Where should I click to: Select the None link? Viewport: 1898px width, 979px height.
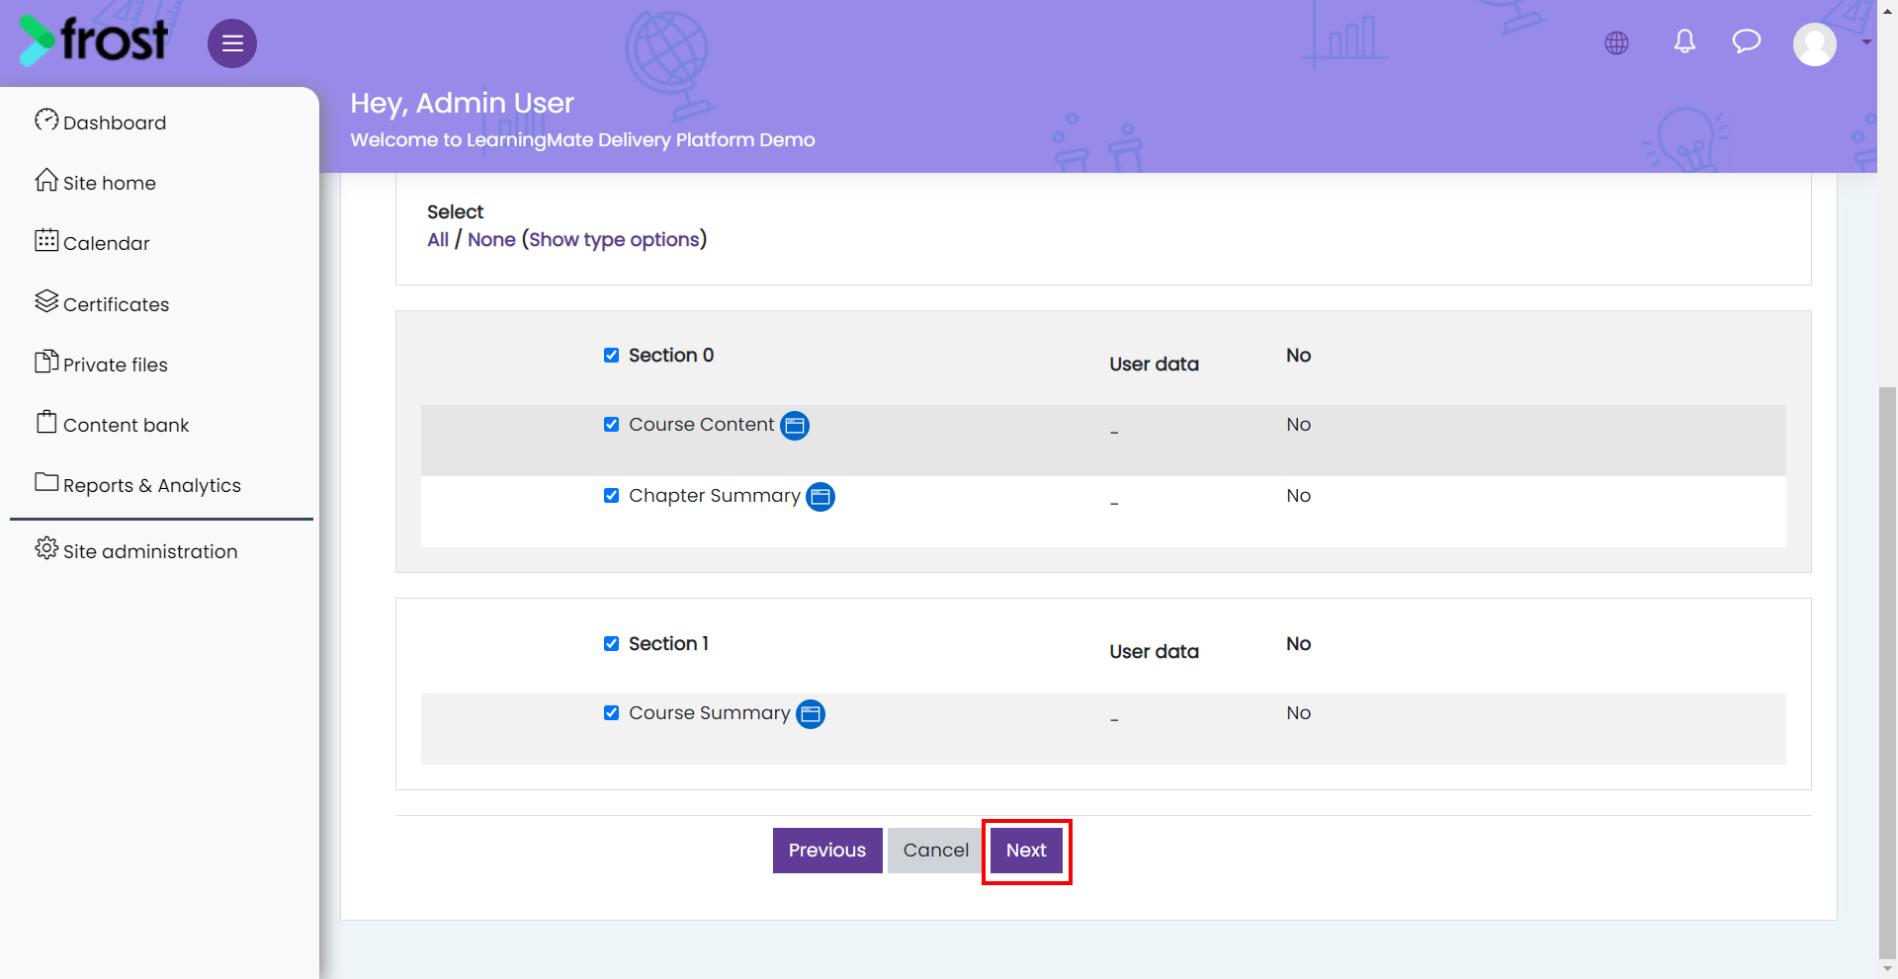pyautogui.click(x=491, y=240)
